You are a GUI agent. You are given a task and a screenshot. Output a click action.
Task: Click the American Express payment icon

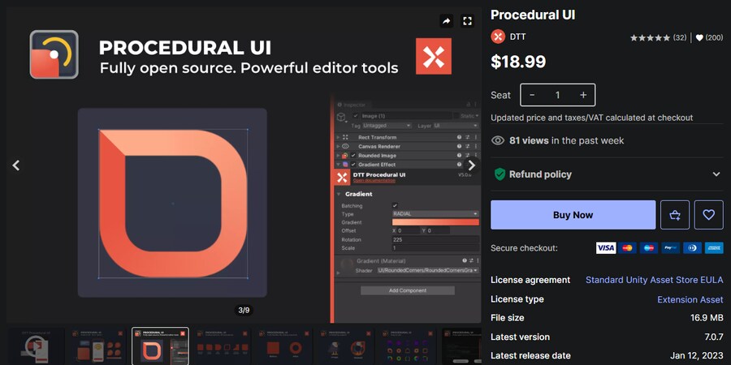pos(714,247)
